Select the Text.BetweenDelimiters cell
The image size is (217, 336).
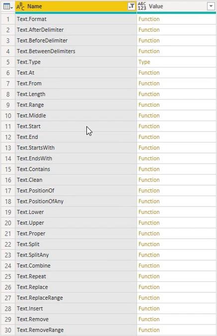[76, 51]
